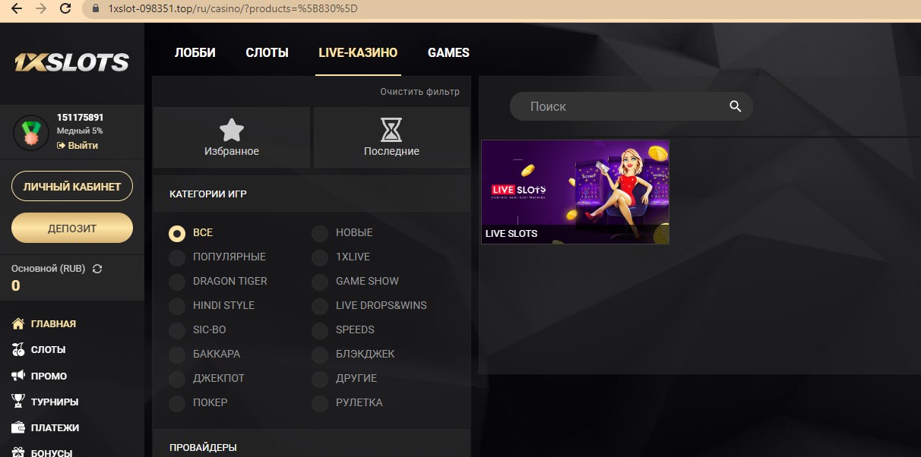Viewport: 921px width, 457px height.
Task: Switch to the СЛОТЫ top tab
Action: [x=267, y=52]
